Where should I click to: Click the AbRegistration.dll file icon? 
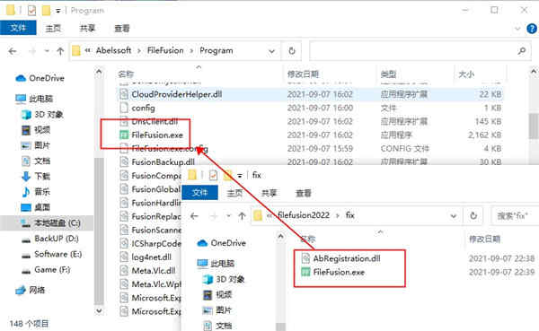(305, 258)
